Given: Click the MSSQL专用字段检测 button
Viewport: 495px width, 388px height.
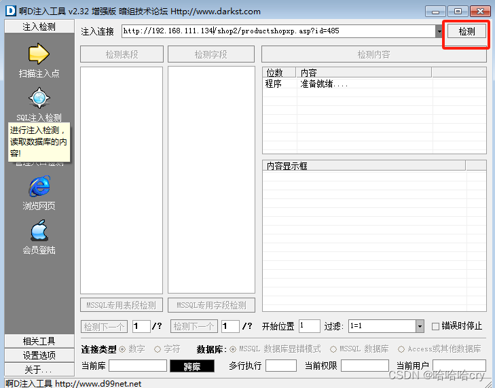Looking at the screenshot, I should click(x=211, y=305).
